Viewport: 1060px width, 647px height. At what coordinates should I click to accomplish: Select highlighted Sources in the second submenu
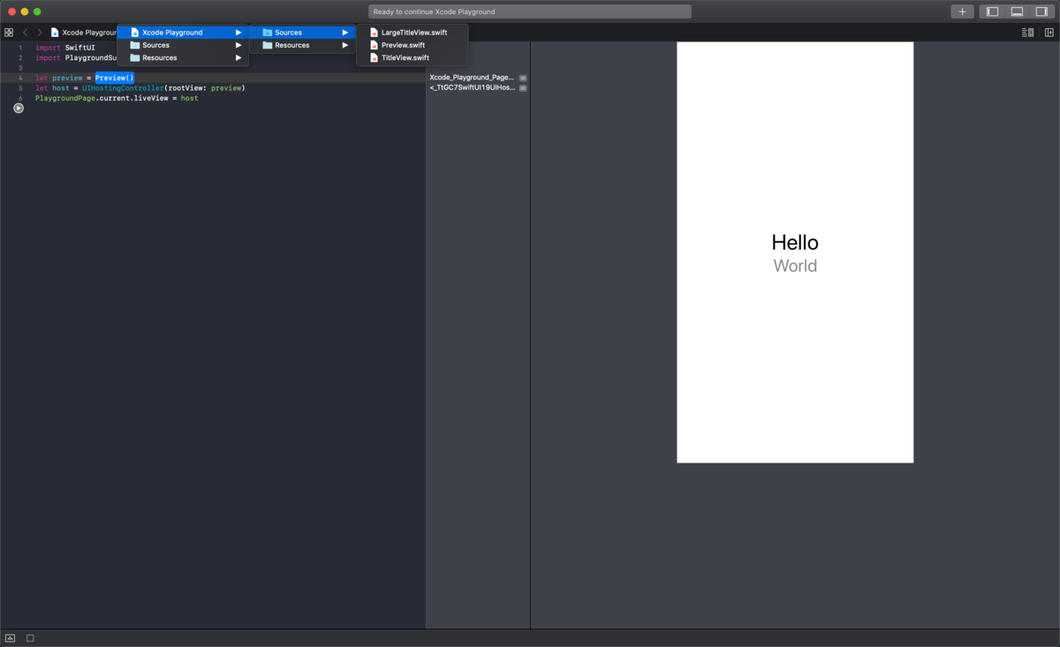tap(303, 33)
